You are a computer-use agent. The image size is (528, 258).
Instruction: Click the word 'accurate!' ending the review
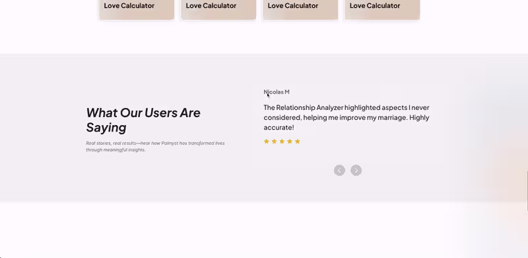279,128
